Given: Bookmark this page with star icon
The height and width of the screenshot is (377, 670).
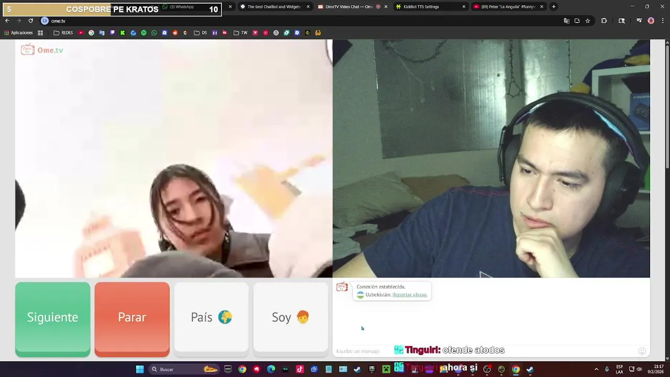Looking at the screenshot, I should click(588, 21).
